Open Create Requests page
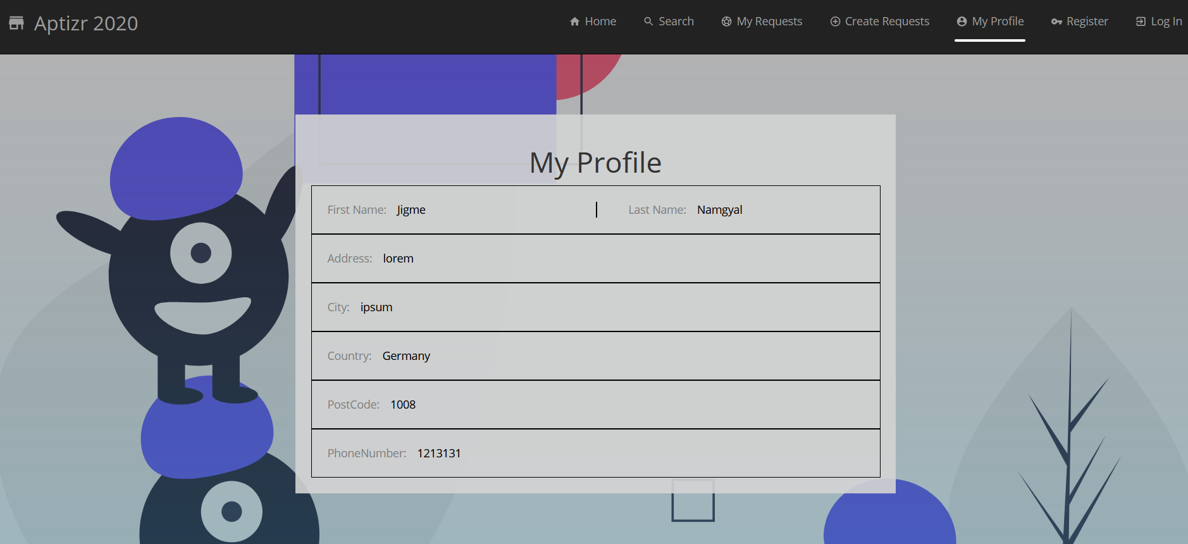 point(879,22)
